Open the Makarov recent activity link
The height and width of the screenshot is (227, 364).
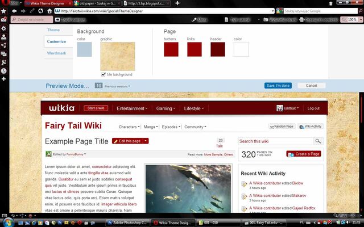[299, 195]
